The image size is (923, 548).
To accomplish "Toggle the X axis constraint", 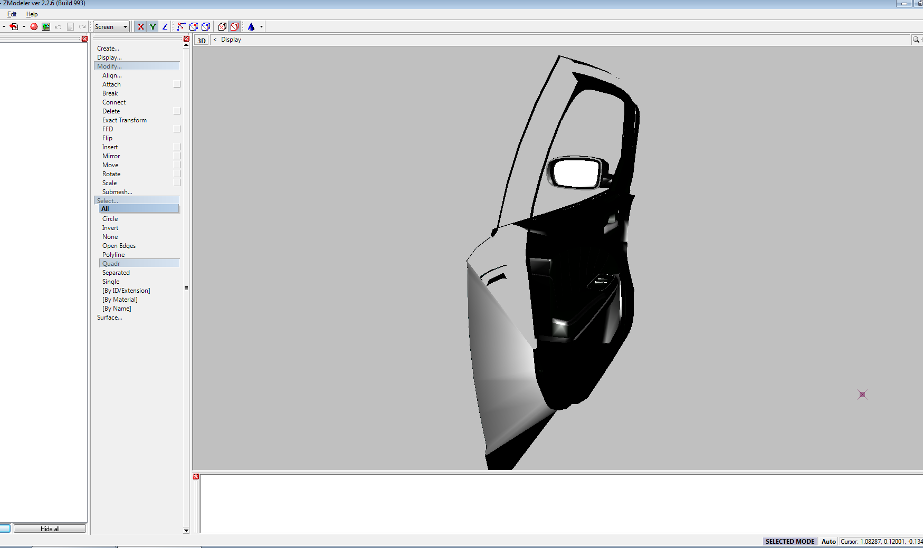I will (x=140, y=27).
